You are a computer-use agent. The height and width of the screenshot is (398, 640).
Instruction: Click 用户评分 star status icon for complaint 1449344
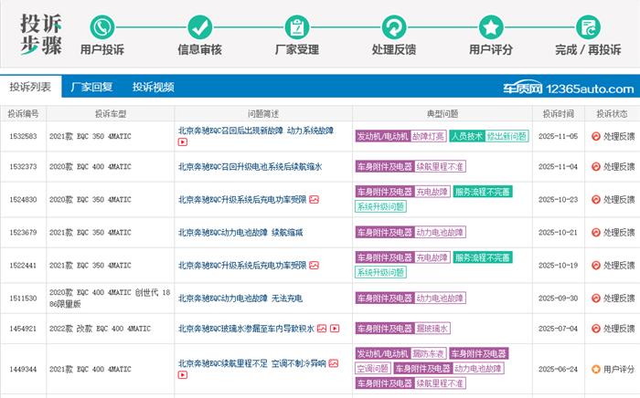[x=596, y=370]
